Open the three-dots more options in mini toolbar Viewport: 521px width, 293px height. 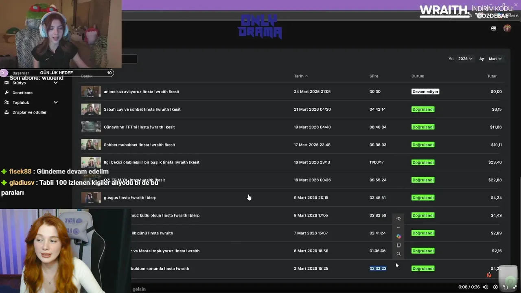pos(398,227)
